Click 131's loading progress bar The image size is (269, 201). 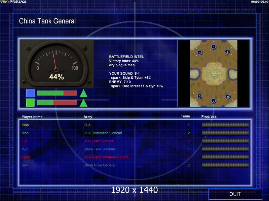click(x=225, y=141)
